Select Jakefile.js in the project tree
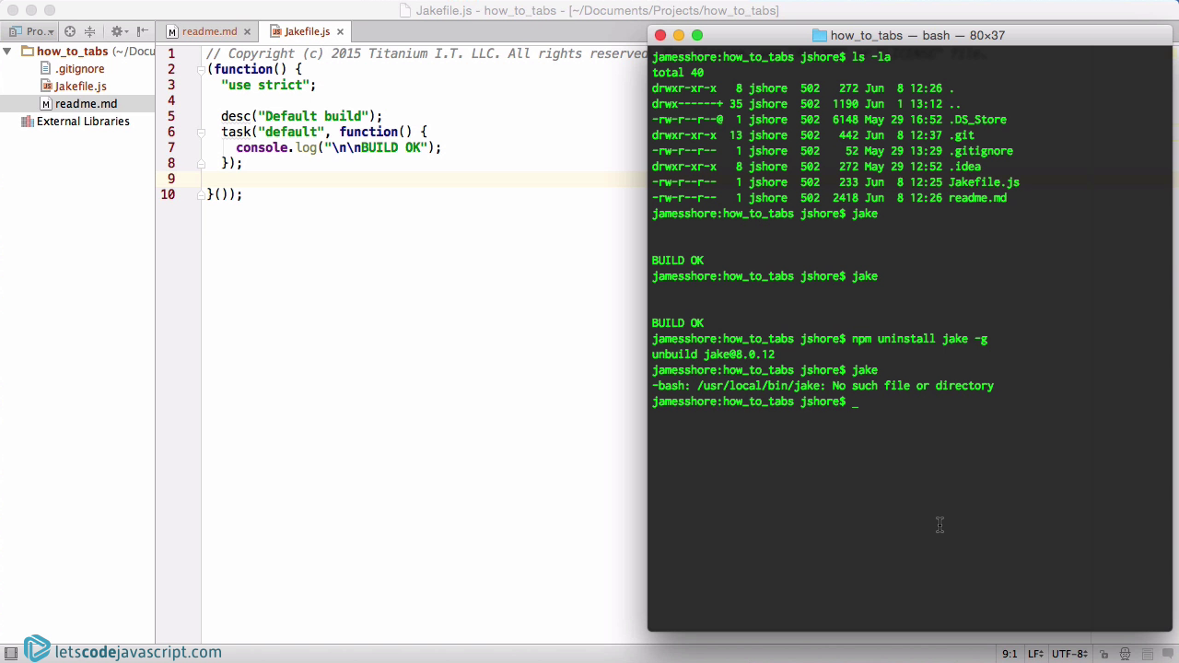Viewport: 1179px width, 663px height. [x=80, y=87]
